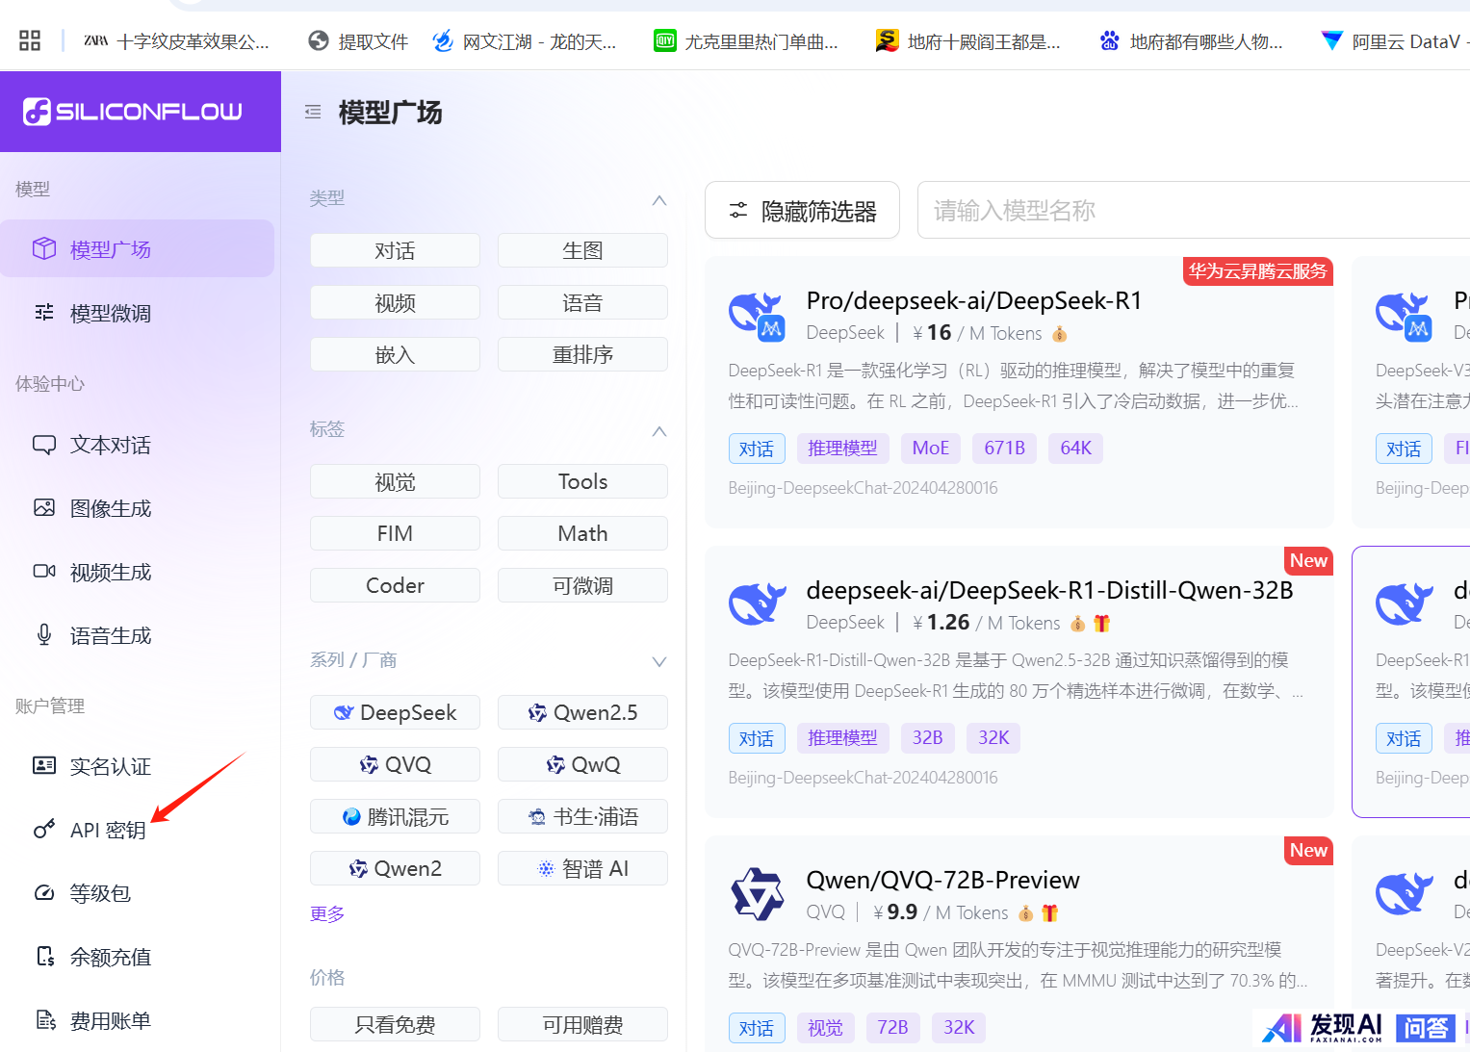Toggle the 对话 type filter
Image resolution: width=1470 pixels, height=1052 pixels.
395,250
